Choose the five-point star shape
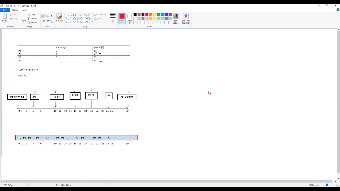The height and width of the screenshot is (191, 340). 75,22
